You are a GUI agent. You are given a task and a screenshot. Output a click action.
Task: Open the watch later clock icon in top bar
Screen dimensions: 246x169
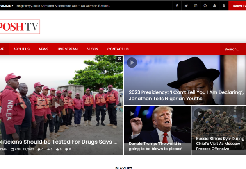205,6
